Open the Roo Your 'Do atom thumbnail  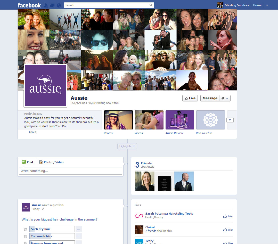click(x=210, y=120)
